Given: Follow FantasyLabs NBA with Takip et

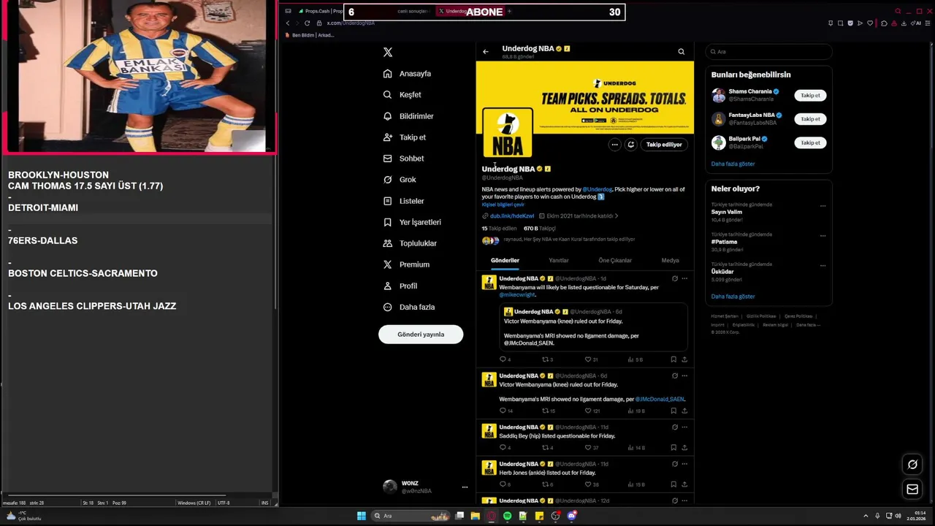Looking at the screenshot, I should [x=810, y=119].
